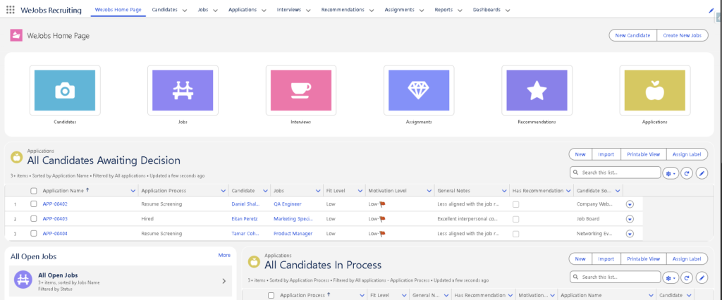Image resolution: width=722 pixels, height=300 pixels.
Task: Open row actions dropdown for APP-00402
Action: pos(630,204)
